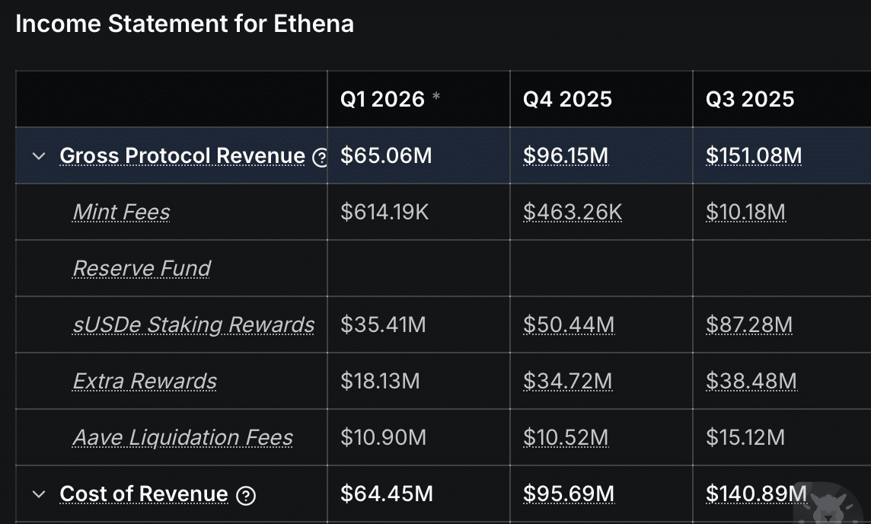Click the Reserve Fund row label
The image size is (871, 524).
[141, 268]
